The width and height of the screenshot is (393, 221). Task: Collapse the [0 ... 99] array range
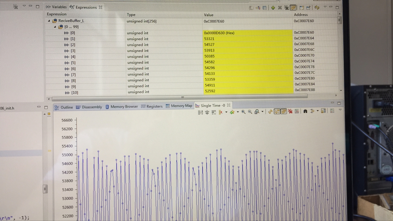click(55, 27)
